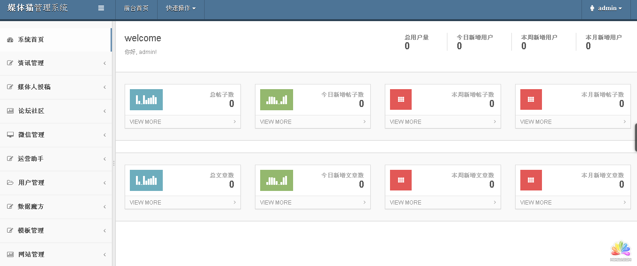Click the red grid icon for 本周新增帖子数
This screenshot has height=266, width=637.
(401, 99)
